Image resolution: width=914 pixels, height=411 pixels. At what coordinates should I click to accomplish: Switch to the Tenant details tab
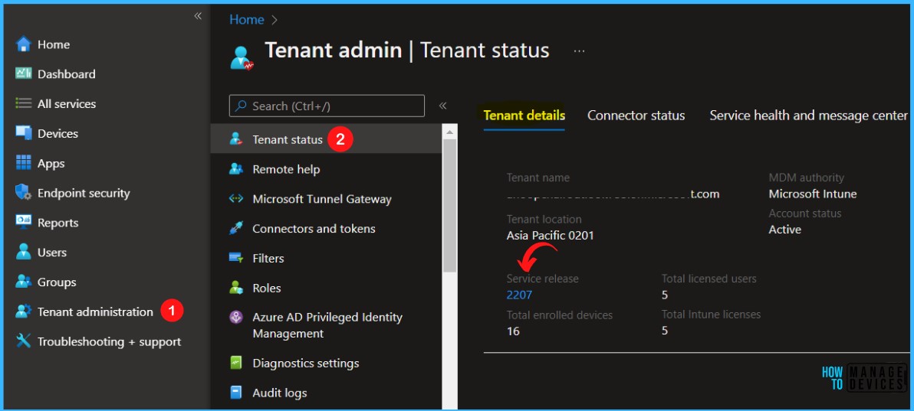(x=524, y=116)
